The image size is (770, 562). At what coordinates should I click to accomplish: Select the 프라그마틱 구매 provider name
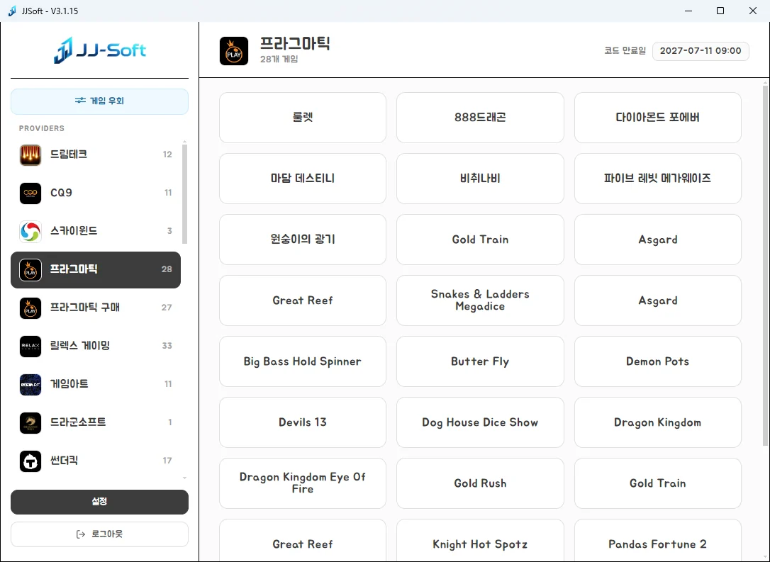click(x=85, y=308)
